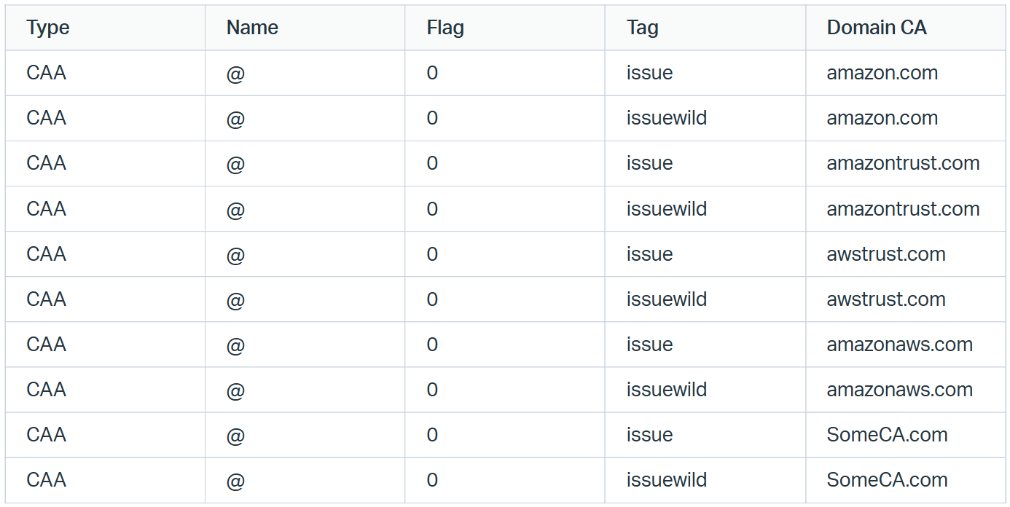Select SomeCA.com in the last row
Viewport: 1010px width, 507px height.
[888, 480]
